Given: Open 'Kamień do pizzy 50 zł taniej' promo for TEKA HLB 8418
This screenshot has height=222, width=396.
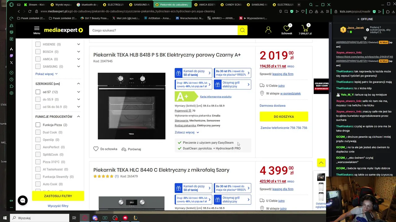Looking at the screenshot, I should coord(193,73).
